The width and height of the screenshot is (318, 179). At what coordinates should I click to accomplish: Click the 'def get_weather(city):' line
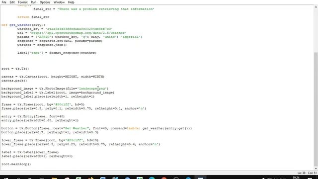[23, 25]
